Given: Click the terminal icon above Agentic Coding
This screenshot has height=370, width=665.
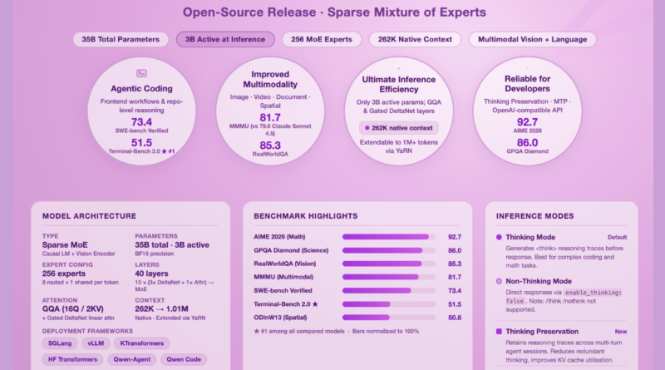Looking at the screenshot, I should click(x=141, y=73).
